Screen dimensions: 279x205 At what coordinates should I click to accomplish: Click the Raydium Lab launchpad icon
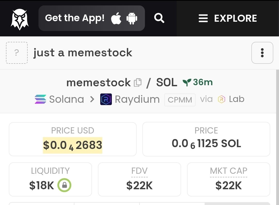tap(222, 99)
